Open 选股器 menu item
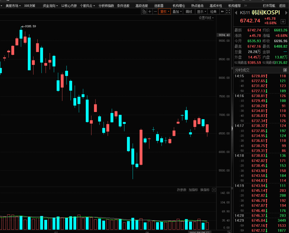The image size is (289, 233). point(159,6)
